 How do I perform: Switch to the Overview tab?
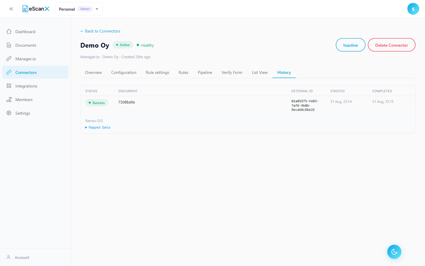pos(93,72)
